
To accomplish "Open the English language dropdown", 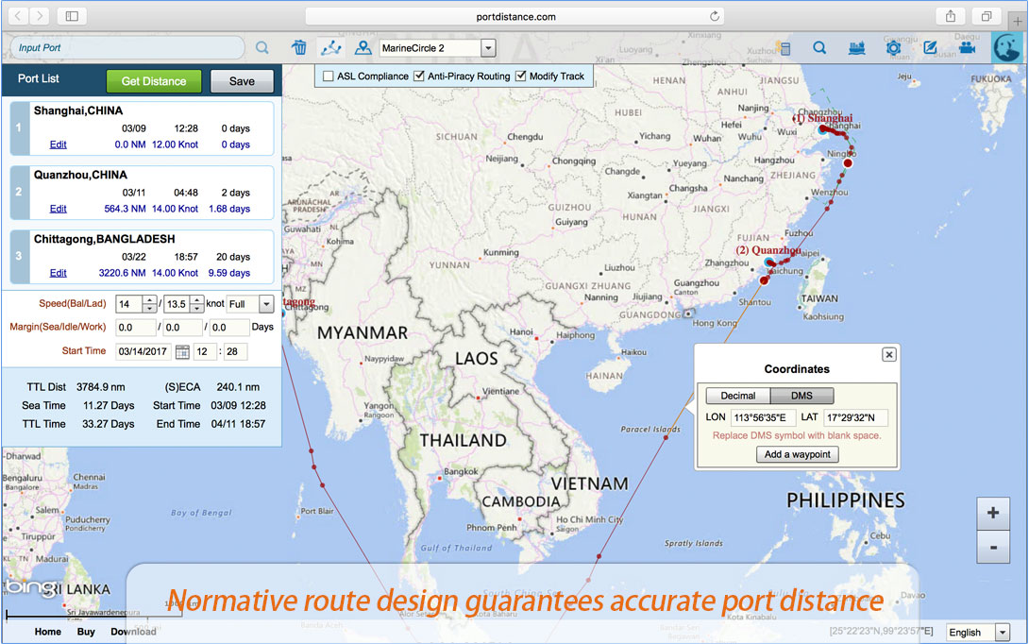I will tap(1002, 632).
